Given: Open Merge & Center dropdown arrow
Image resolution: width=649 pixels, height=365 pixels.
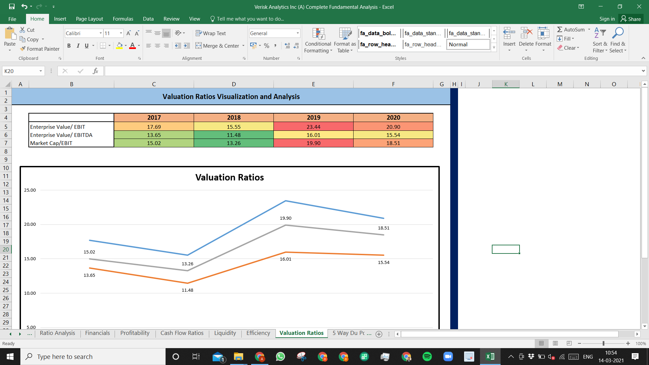Looking at the screenshot, I should pyautogui.click(x=243, y=46).
